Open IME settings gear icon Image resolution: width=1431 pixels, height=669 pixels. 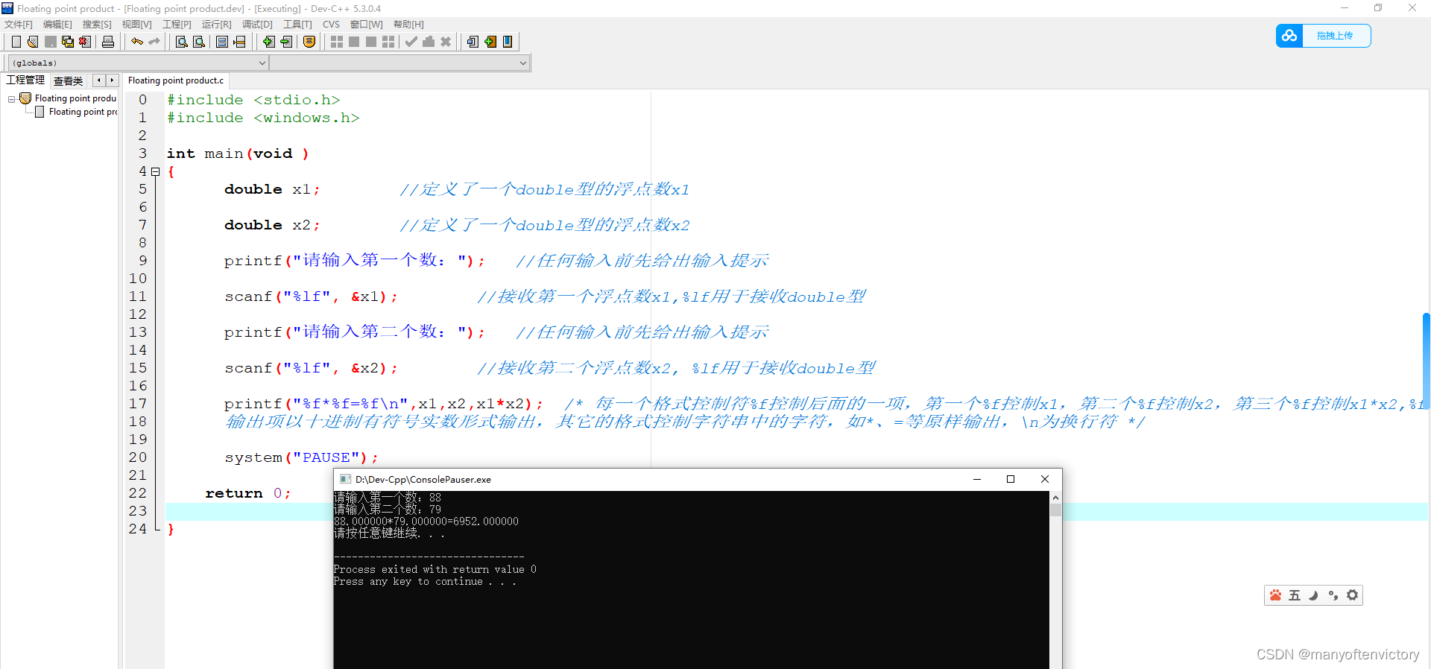(1353, 595)
